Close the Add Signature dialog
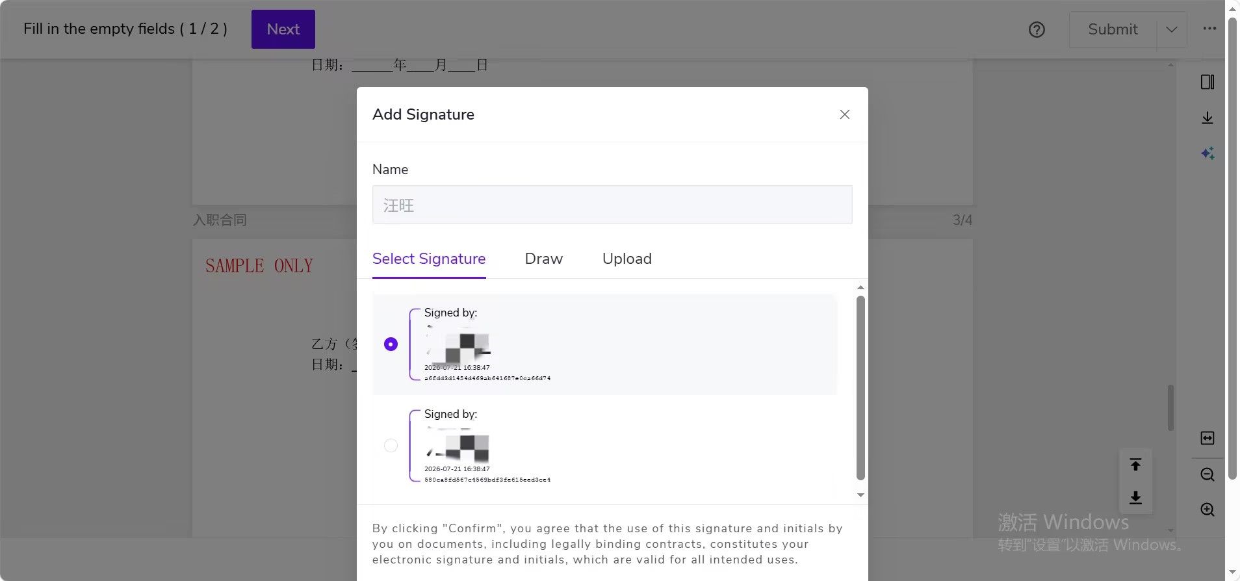Screen dimensions: 1240x581 (845, 114)
